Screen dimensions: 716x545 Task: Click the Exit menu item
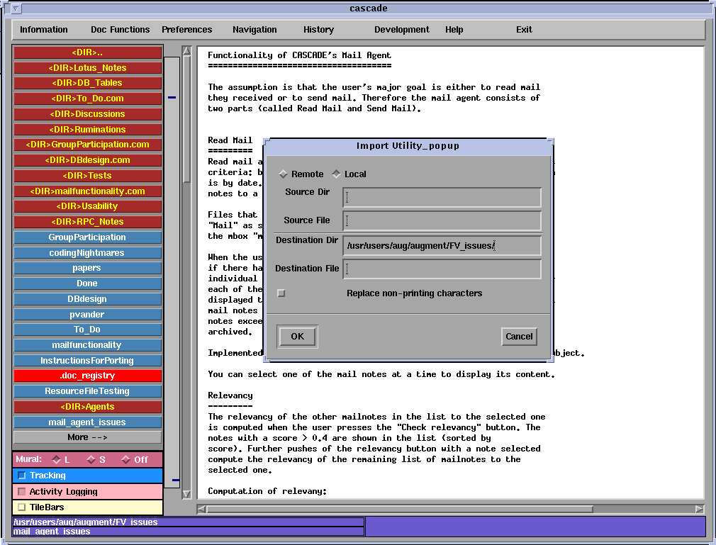tap(524, 30)
